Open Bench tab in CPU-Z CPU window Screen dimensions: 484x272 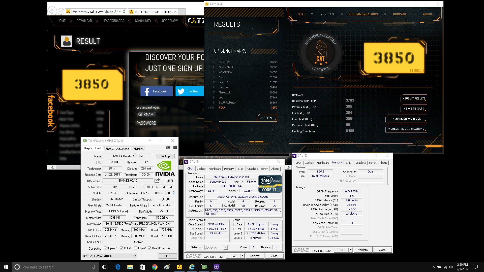coord(264,169)
